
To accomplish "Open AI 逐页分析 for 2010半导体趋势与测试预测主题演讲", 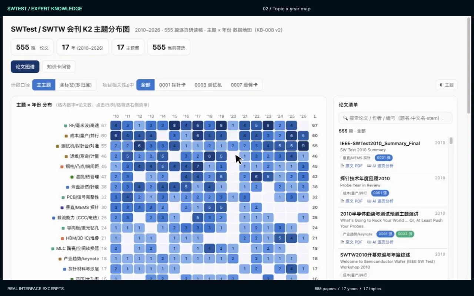I will coord(380,242).
